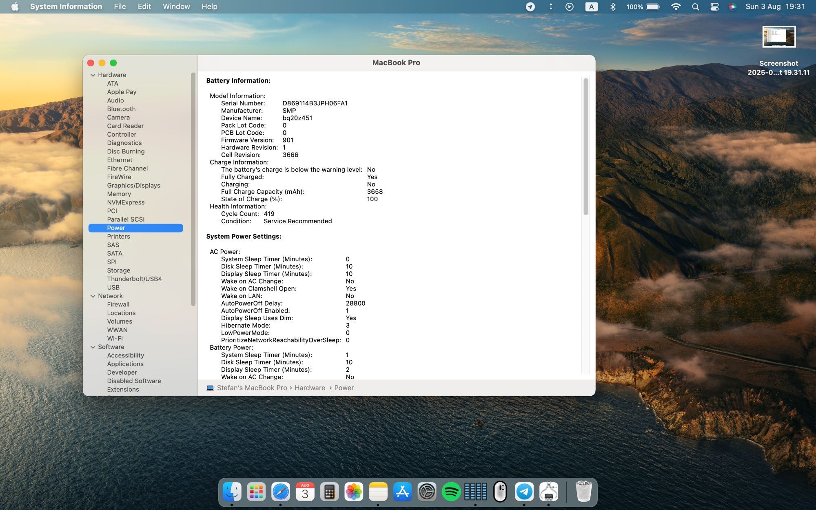This screenshot has width=816, height=510.
Task: Launch Safari from the Dock
Action: click(281, 492)
